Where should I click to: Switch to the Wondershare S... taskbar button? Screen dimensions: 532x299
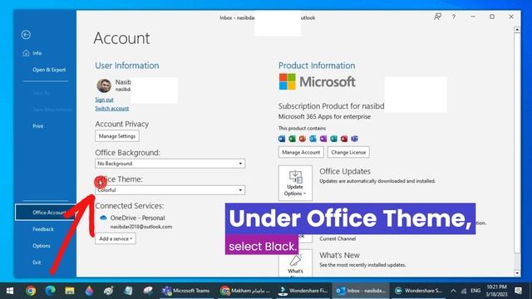pyautogui.click(x=419, y=291)
